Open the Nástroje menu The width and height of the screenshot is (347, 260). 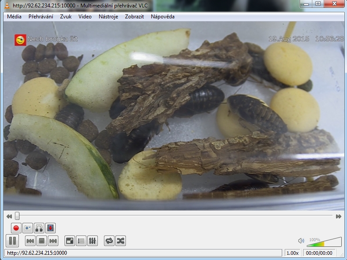[108, 17]
